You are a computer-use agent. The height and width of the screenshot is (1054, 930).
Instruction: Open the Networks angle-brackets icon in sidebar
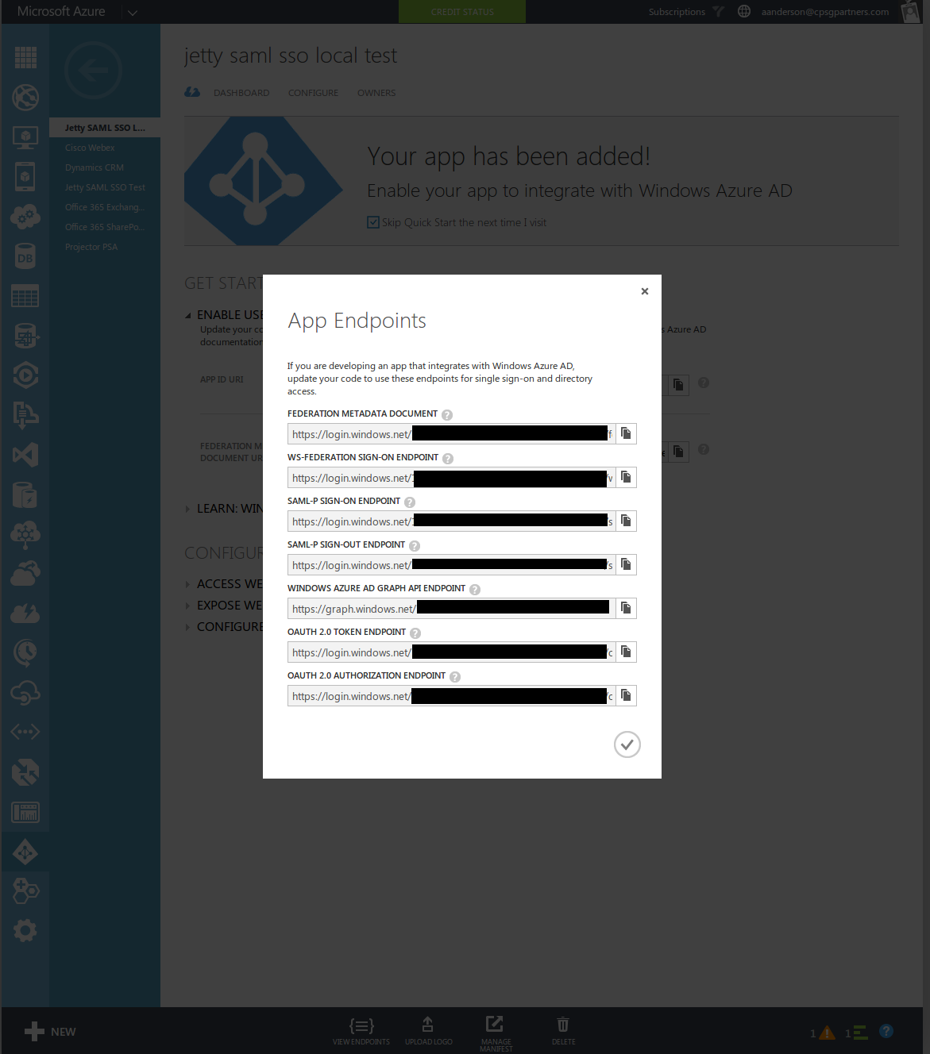point(25,732)
